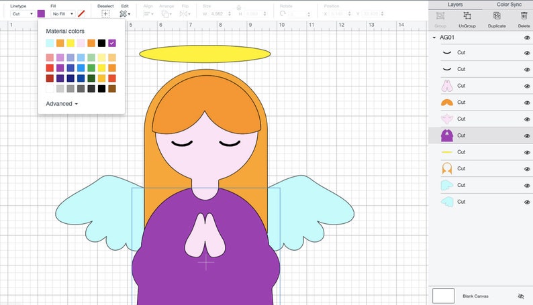Click the Arrange icon

(x=165, y=14)
